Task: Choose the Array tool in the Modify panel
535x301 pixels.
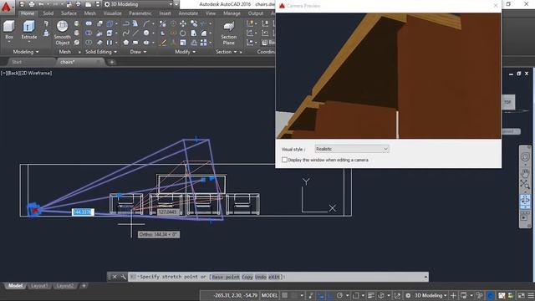Action: pos(204,43)
